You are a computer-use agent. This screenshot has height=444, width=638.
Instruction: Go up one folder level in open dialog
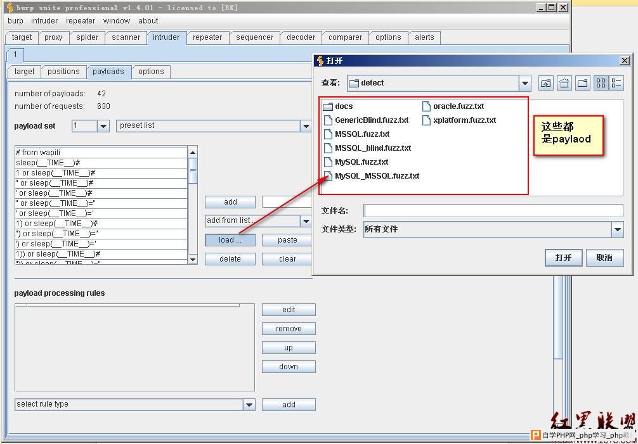[545, 83]
